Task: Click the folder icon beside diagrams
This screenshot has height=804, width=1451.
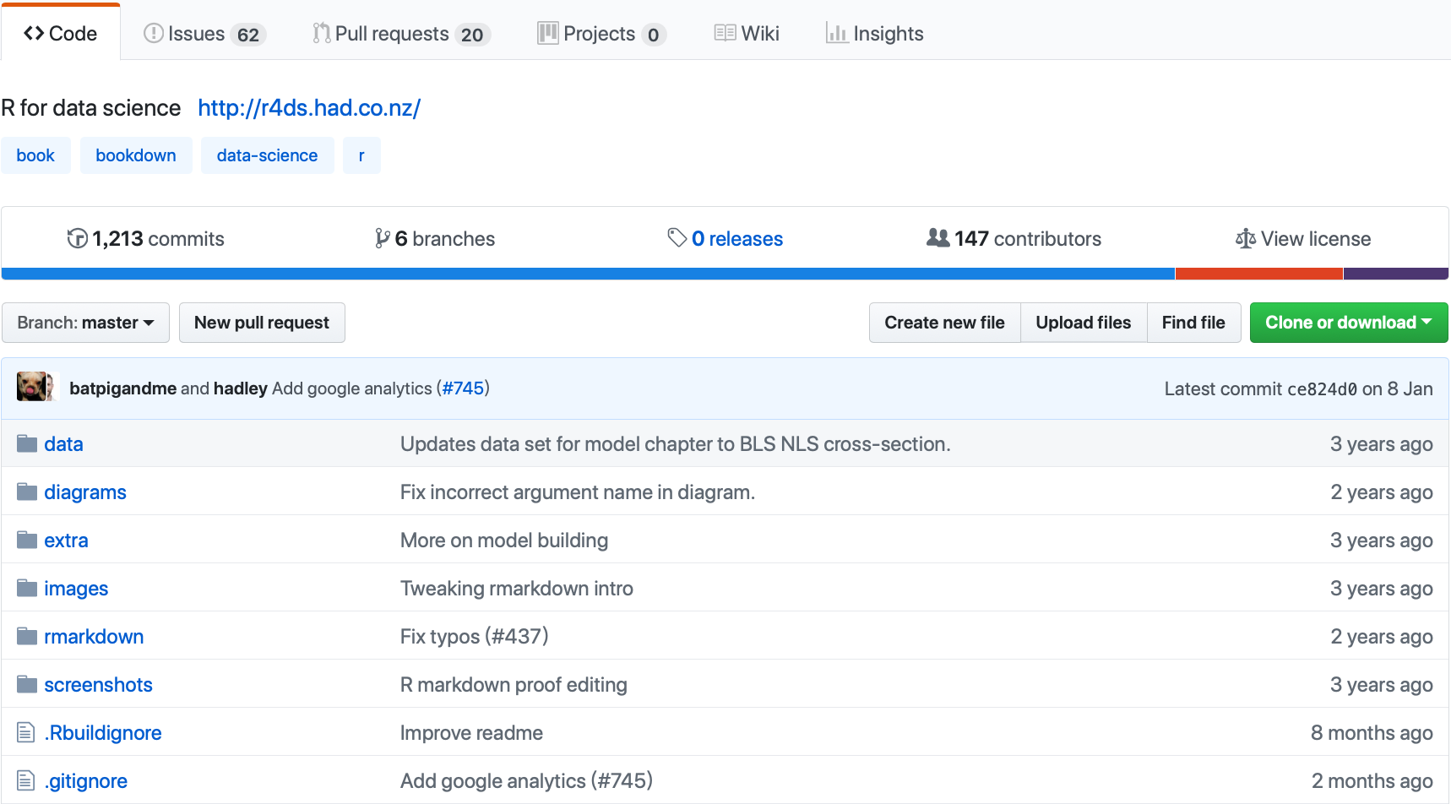Action: click(x=27, y=492)
